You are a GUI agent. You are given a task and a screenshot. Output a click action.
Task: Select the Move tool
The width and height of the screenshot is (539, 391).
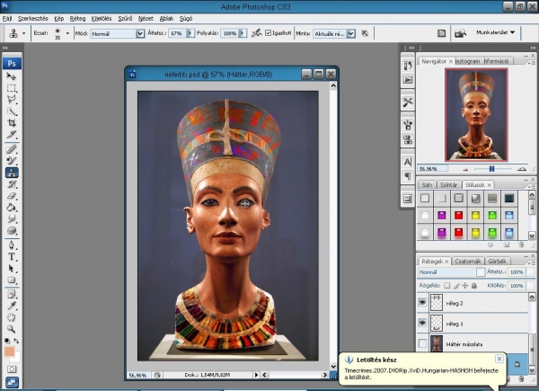tap(12, 76)
